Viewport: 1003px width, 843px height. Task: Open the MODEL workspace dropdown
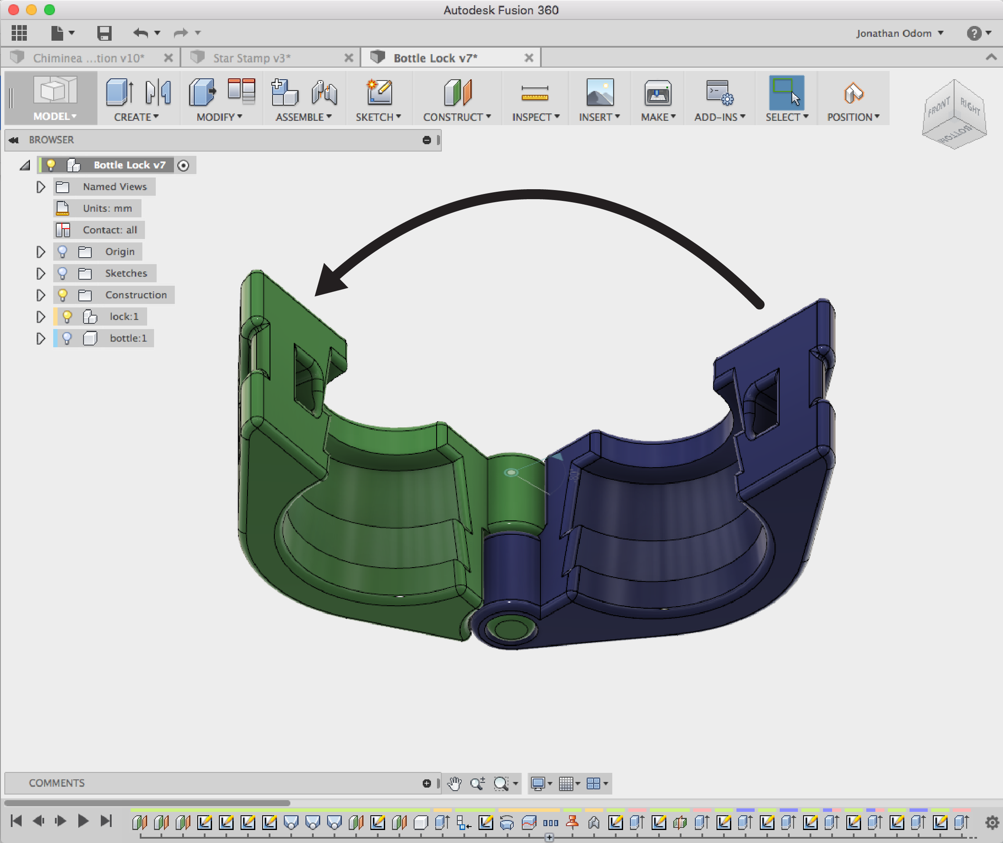(x=55, y=116)
